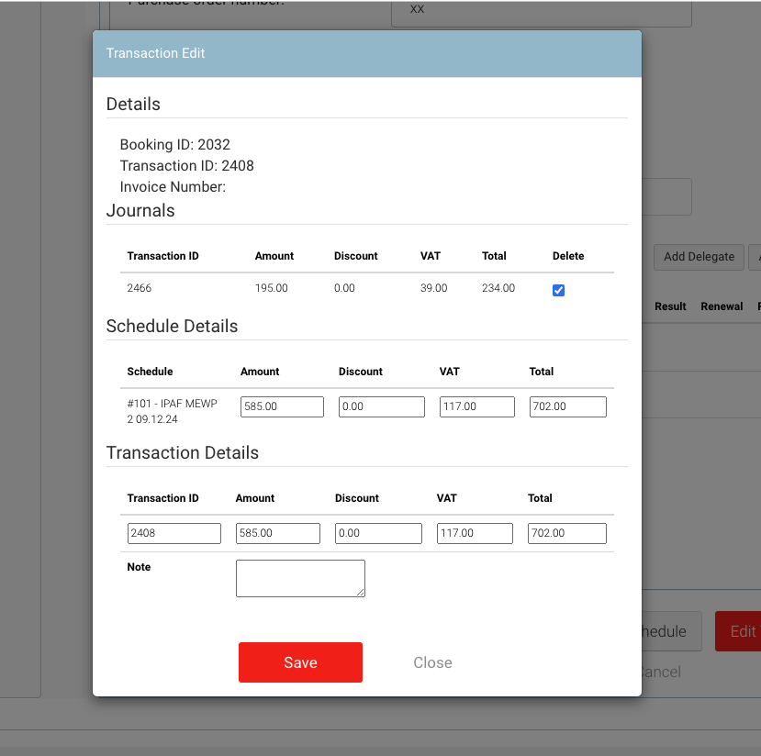Click Close to dismiss the dialog

tap(432, 662)
